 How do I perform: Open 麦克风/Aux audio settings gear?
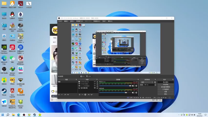[x=136, y=86]
